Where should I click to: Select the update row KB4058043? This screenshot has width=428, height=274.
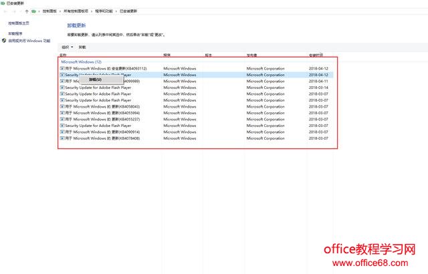(196, 107)
